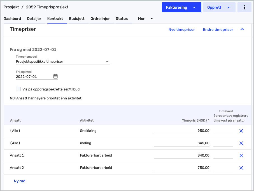Remove the Ansatt 1 rate row
Screen dimensions: 254x191
coord(241,155)
